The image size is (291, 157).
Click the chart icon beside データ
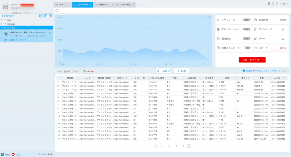(x=255, y=39)
